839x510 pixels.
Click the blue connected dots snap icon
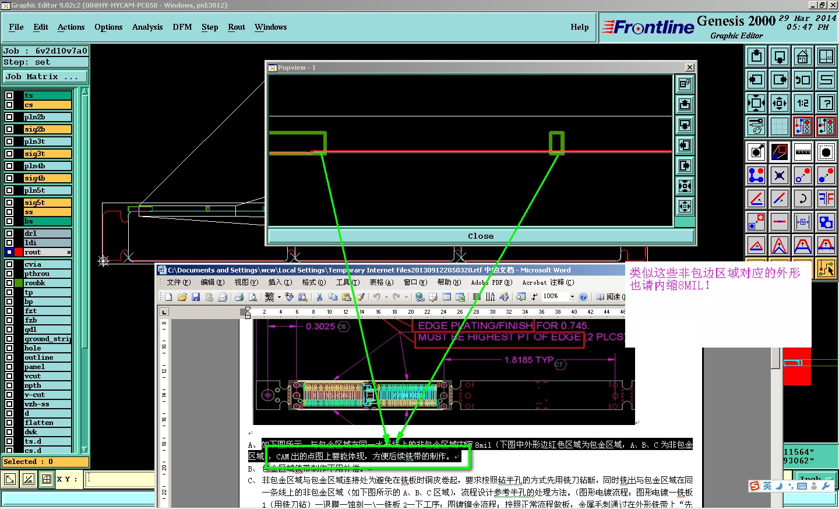click(x=756, y=175)
